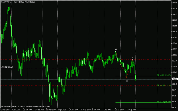Select the FE 161.8 expansion label
This screenshot has height=111, width=178.
point(164,102)
